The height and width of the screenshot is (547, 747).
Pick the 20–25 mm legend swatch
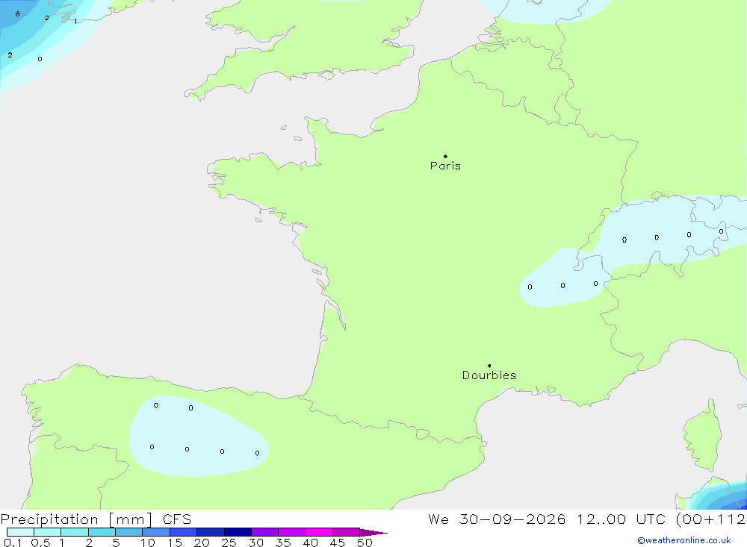[x=211, y=532]
